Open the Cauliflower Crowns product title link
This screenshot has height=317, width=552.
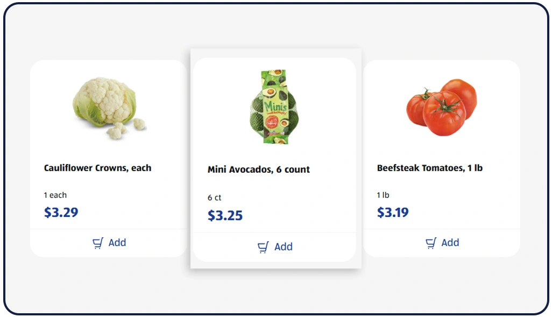[97, 168]
